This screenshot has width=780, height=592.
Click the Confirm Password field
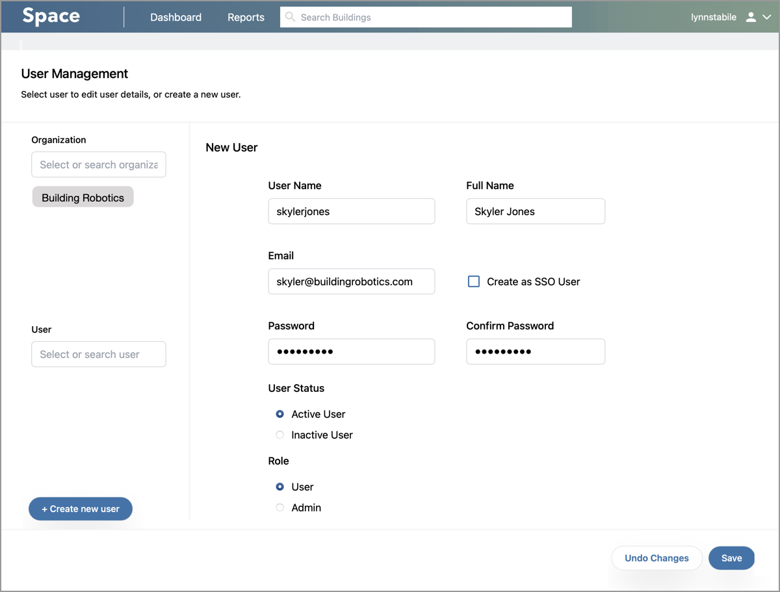(535, 352)
